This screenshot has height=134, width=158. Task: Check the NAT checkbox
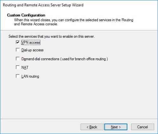(x=17, y=67)
